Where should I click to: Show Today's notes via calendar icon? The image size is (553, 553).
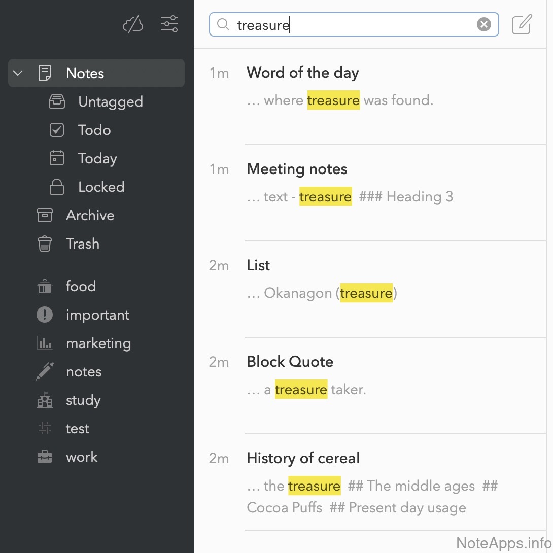coord(57,159)
